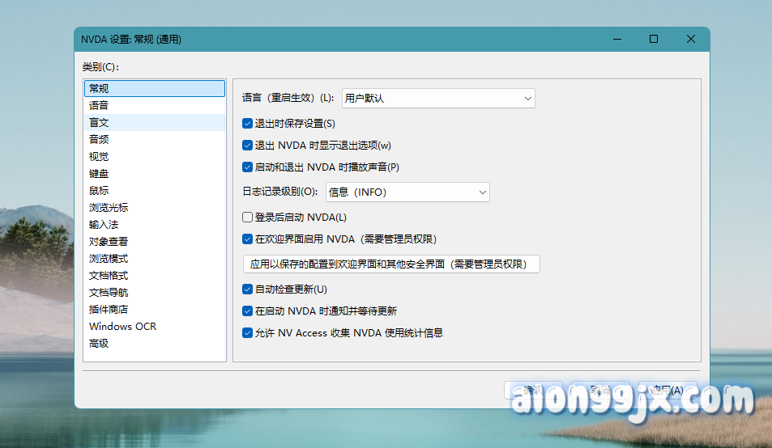
Task: Click 应用以保存的配置到欢迎界面 button
Action: point(391,264)
